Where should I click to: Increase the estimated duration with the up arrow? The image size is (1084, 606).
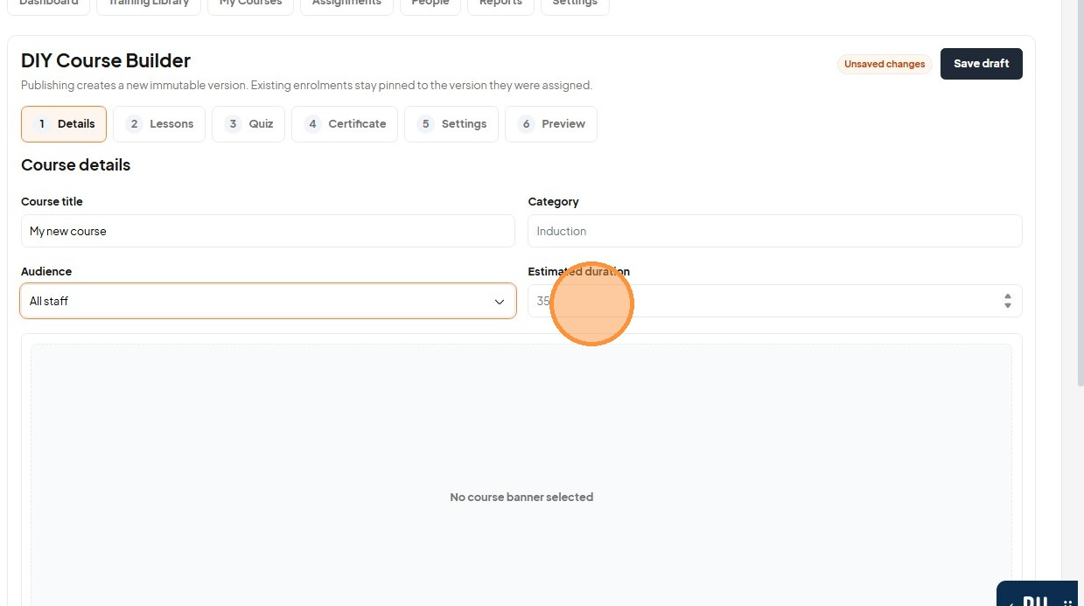[1008, 296]
